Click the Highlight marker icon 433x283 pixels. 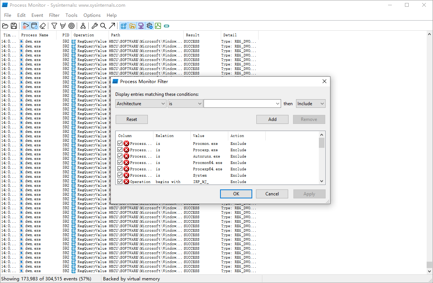(63, 26)
